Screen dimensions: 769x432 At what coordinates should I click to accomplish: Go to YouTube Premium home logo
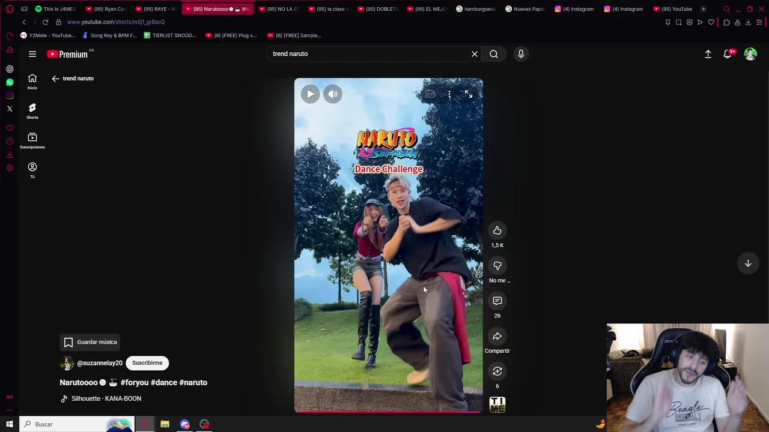click(68, 54)
